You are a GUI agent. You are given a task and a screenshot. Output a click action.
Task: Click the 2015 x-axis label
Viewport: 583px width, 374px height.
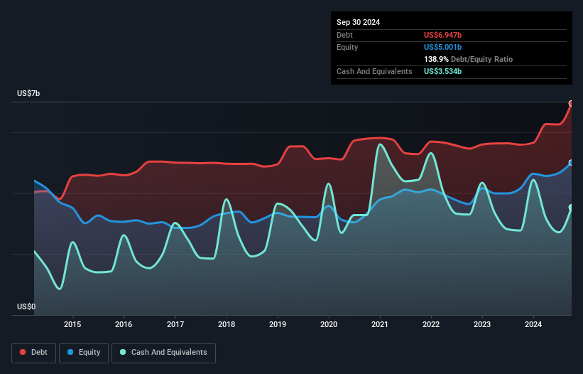point(72,324)
